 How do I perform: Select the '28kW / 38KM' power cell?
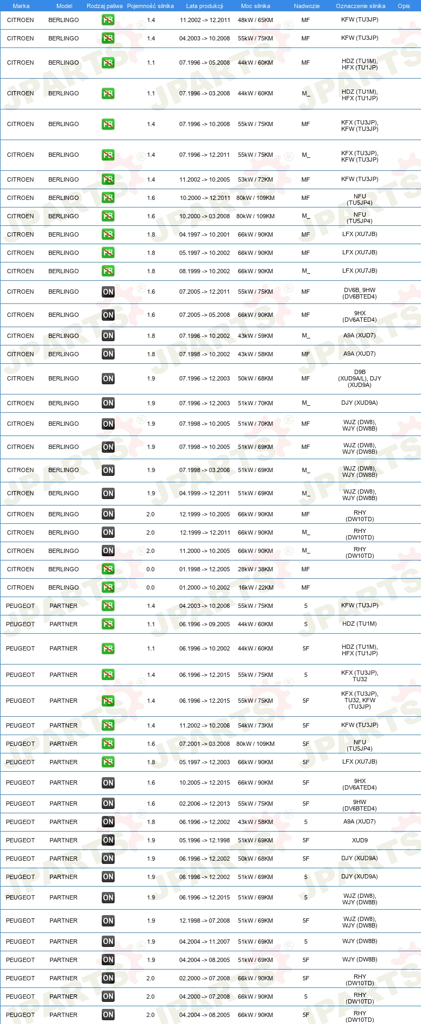(255, 569)
